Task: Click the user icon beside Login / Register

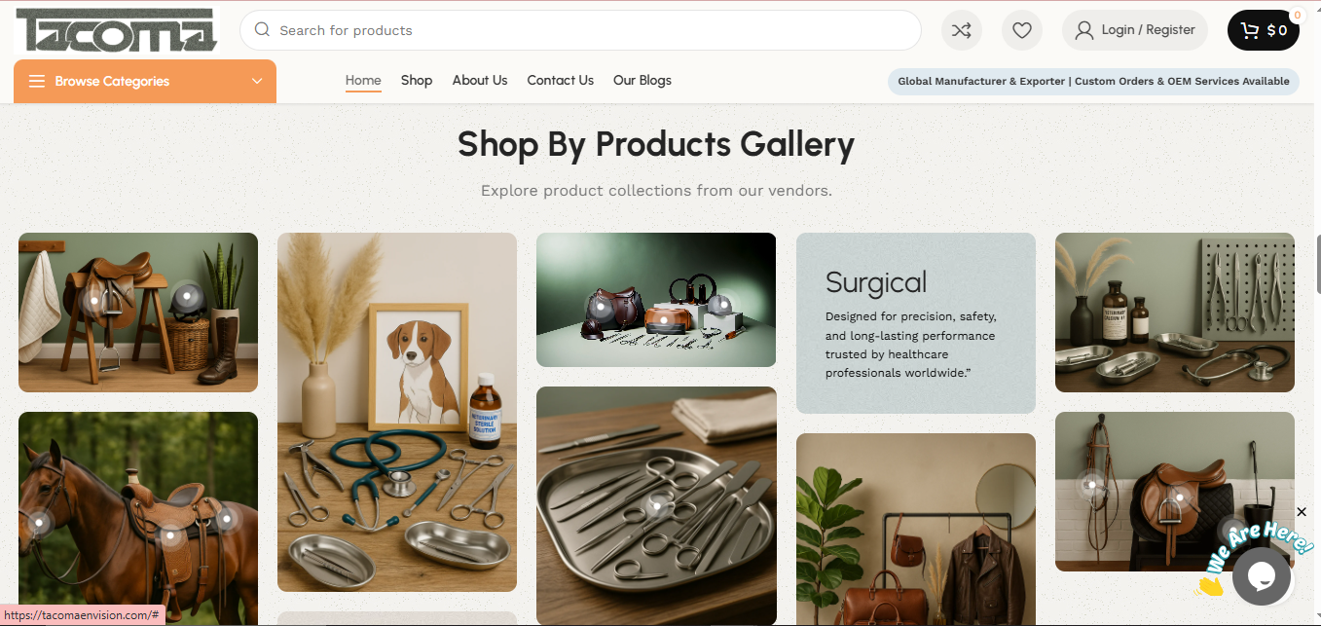Action: [1083, 30]
